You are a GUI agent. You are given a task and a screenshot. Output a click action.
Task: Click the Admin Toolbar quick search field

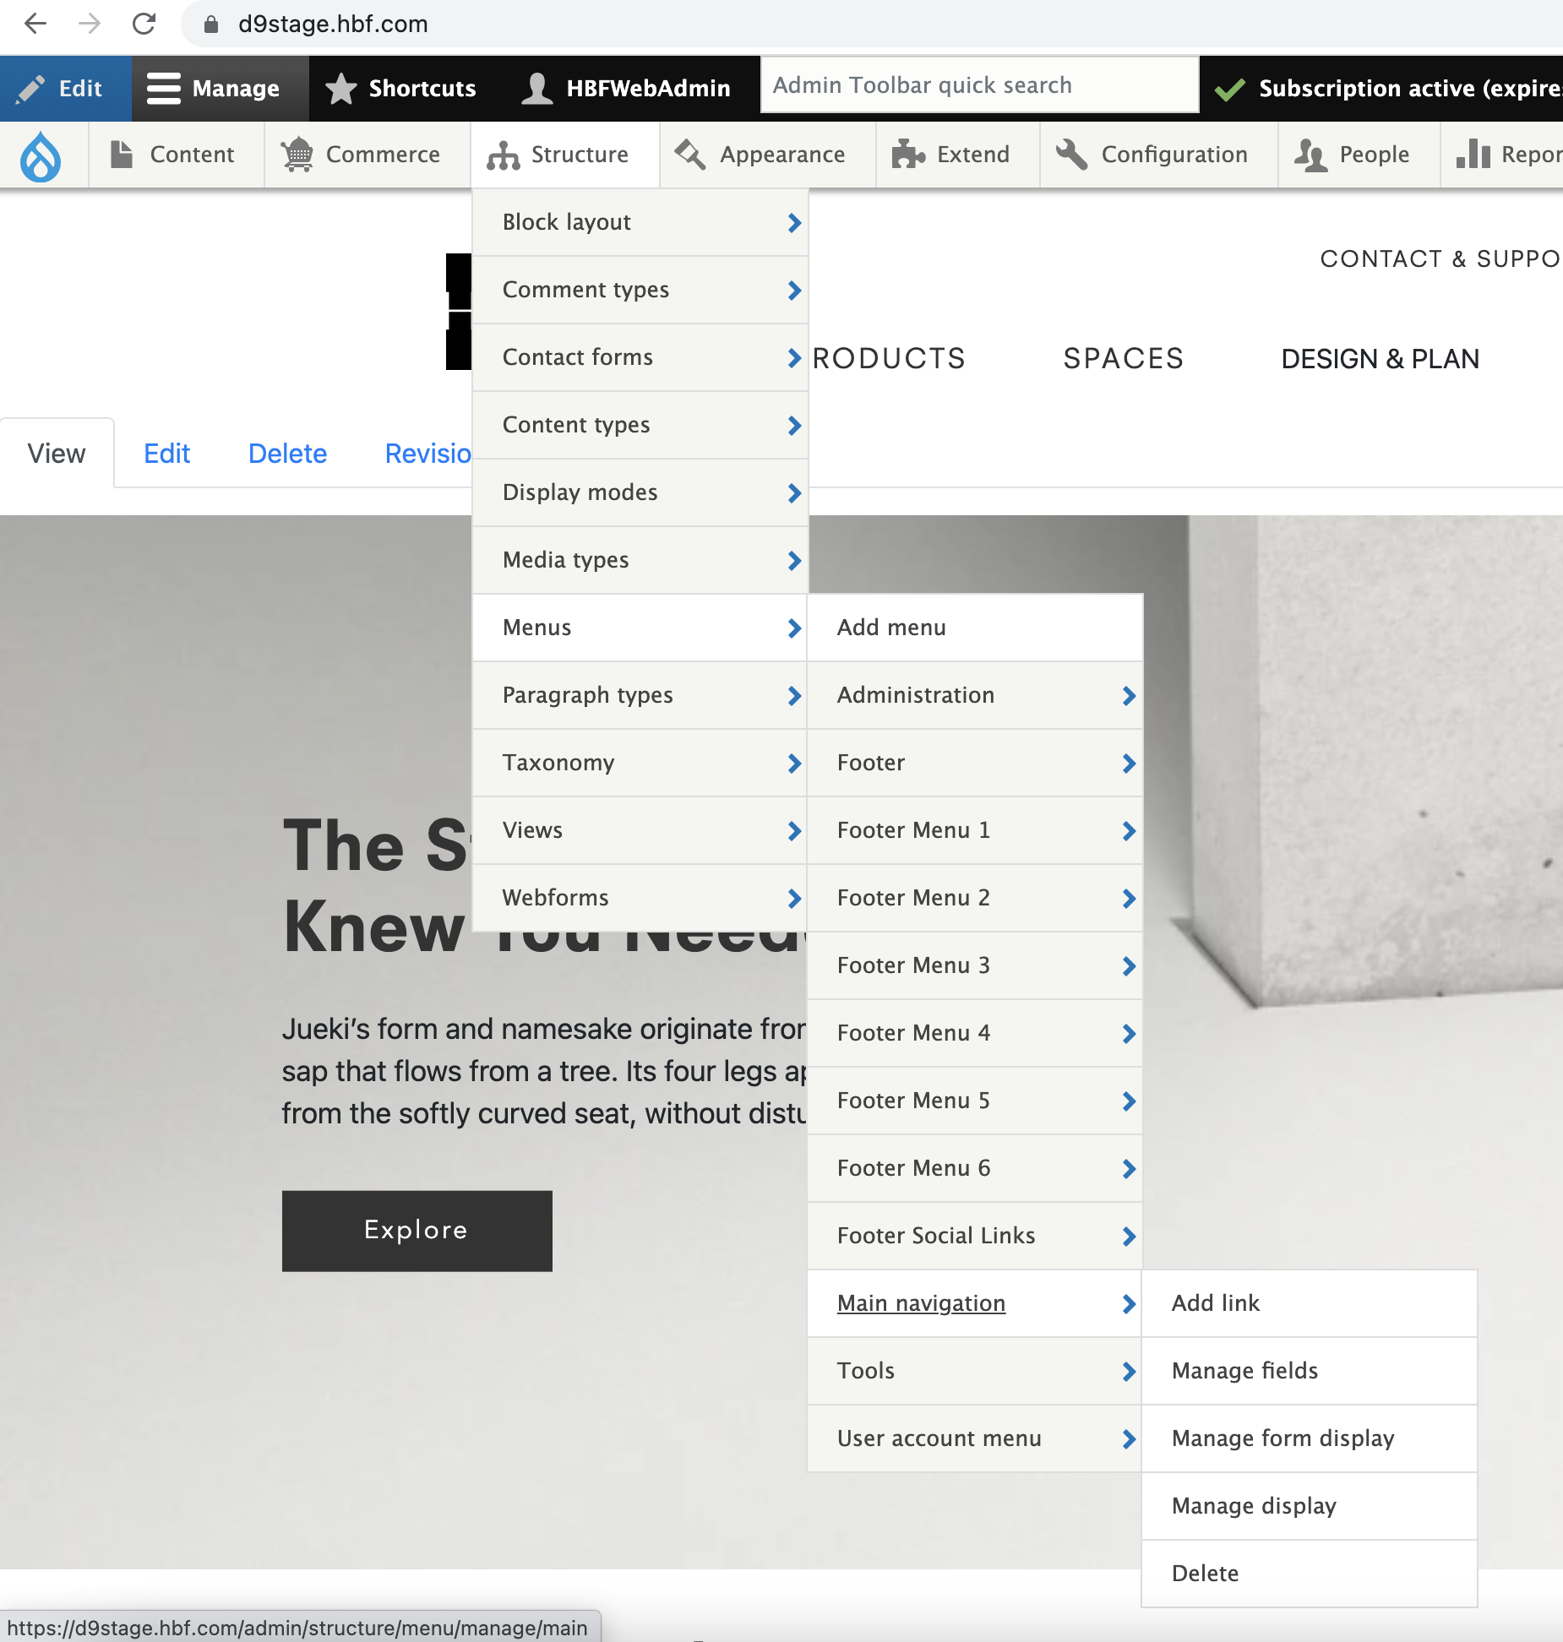978,85
